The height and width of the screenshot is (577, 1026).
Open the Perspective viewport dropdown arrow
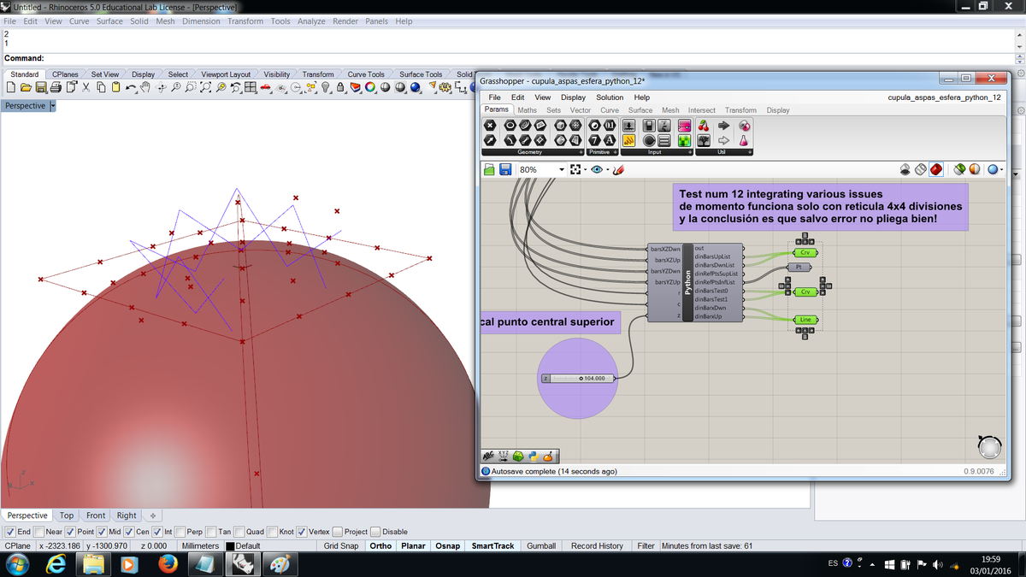pos(52,106)
